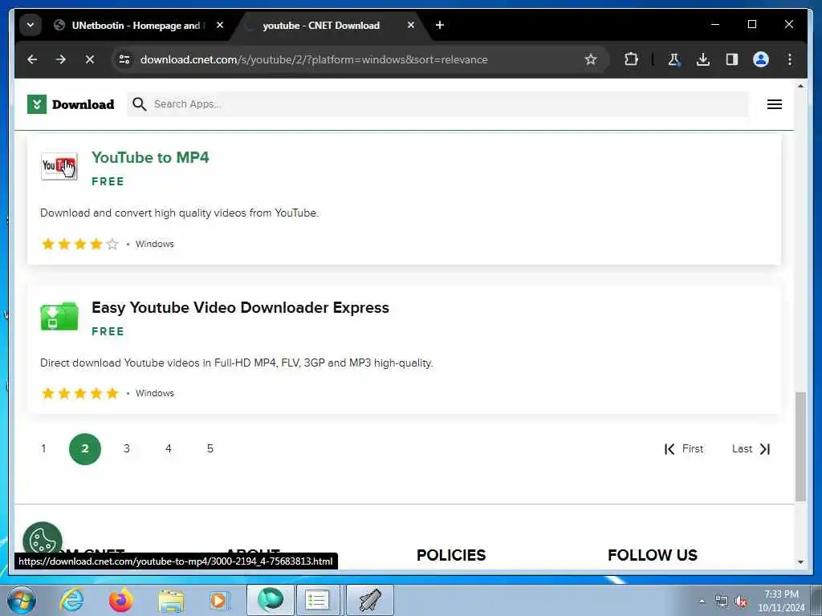Click the CNET Download logo
Image resolution: width=822 pixels, height=616 pixels.
[71, 104]
